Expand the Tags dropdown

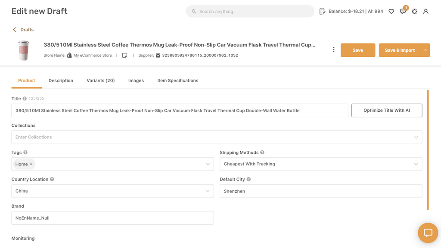(x=208, y=164)
